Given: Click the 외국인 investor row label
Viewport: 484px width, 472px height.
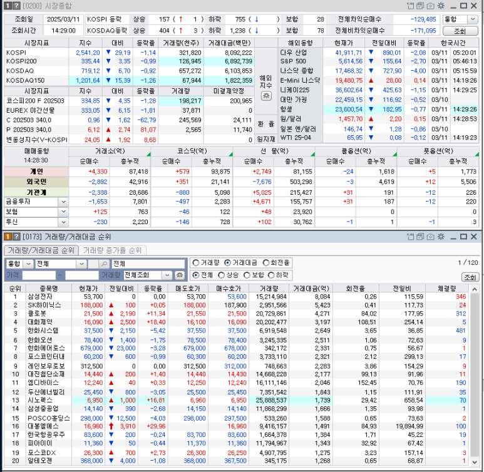Looking at the screenshot, I should coord(36,182).
